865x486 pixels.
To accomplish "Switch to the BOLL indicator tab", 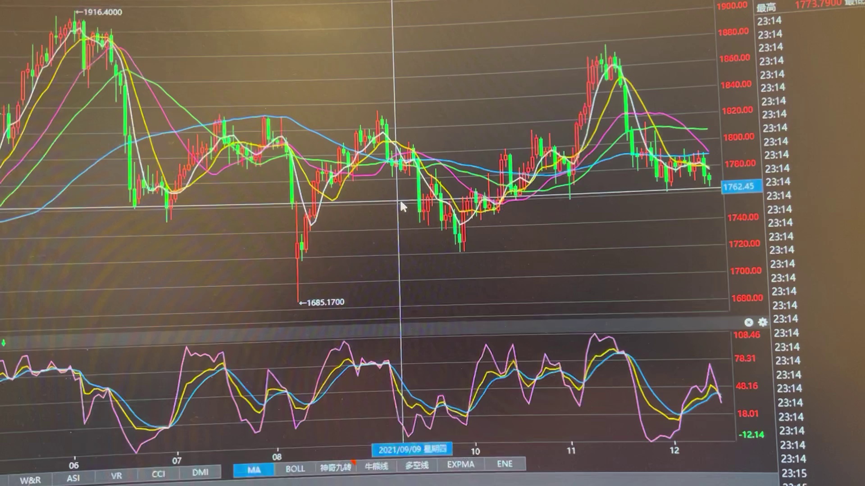I will point(295,468).
